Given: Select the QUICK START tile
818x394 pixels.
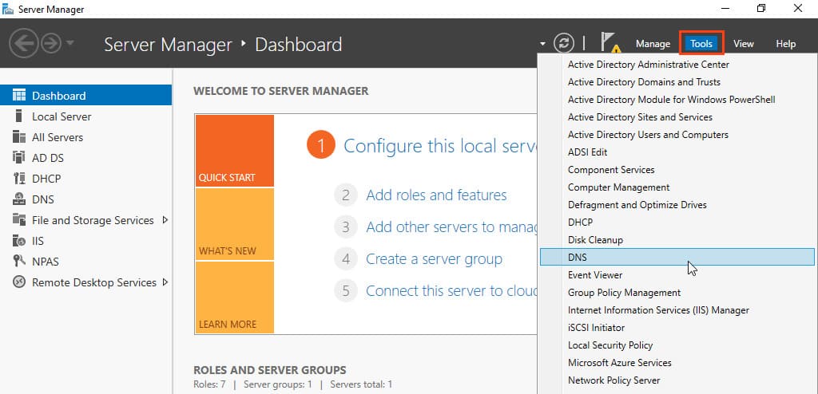Looking at the screenshot, I should click(234, 152).
